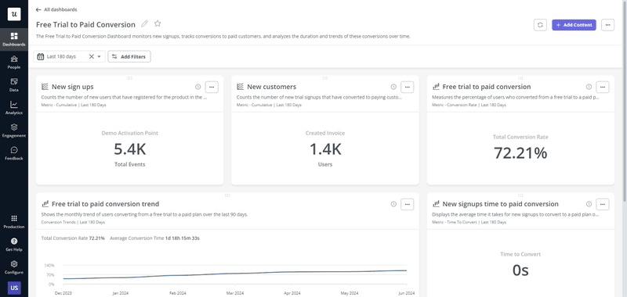
Task: Open Configure settings
Action: (x=14, y=267)
